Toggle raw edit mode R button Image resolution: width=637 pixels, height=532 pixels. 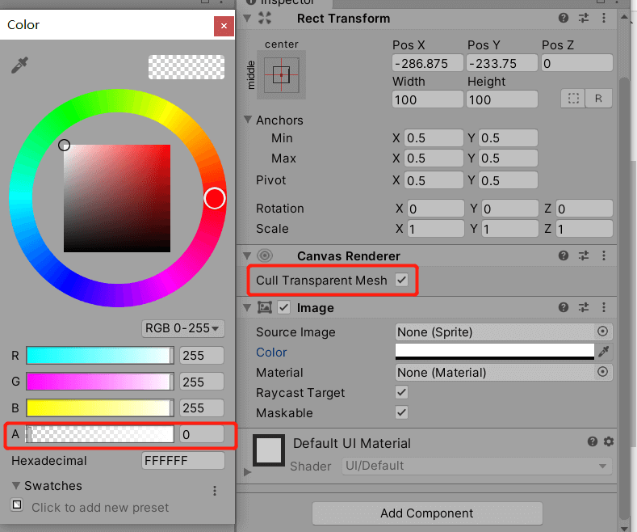pos(598,99)
